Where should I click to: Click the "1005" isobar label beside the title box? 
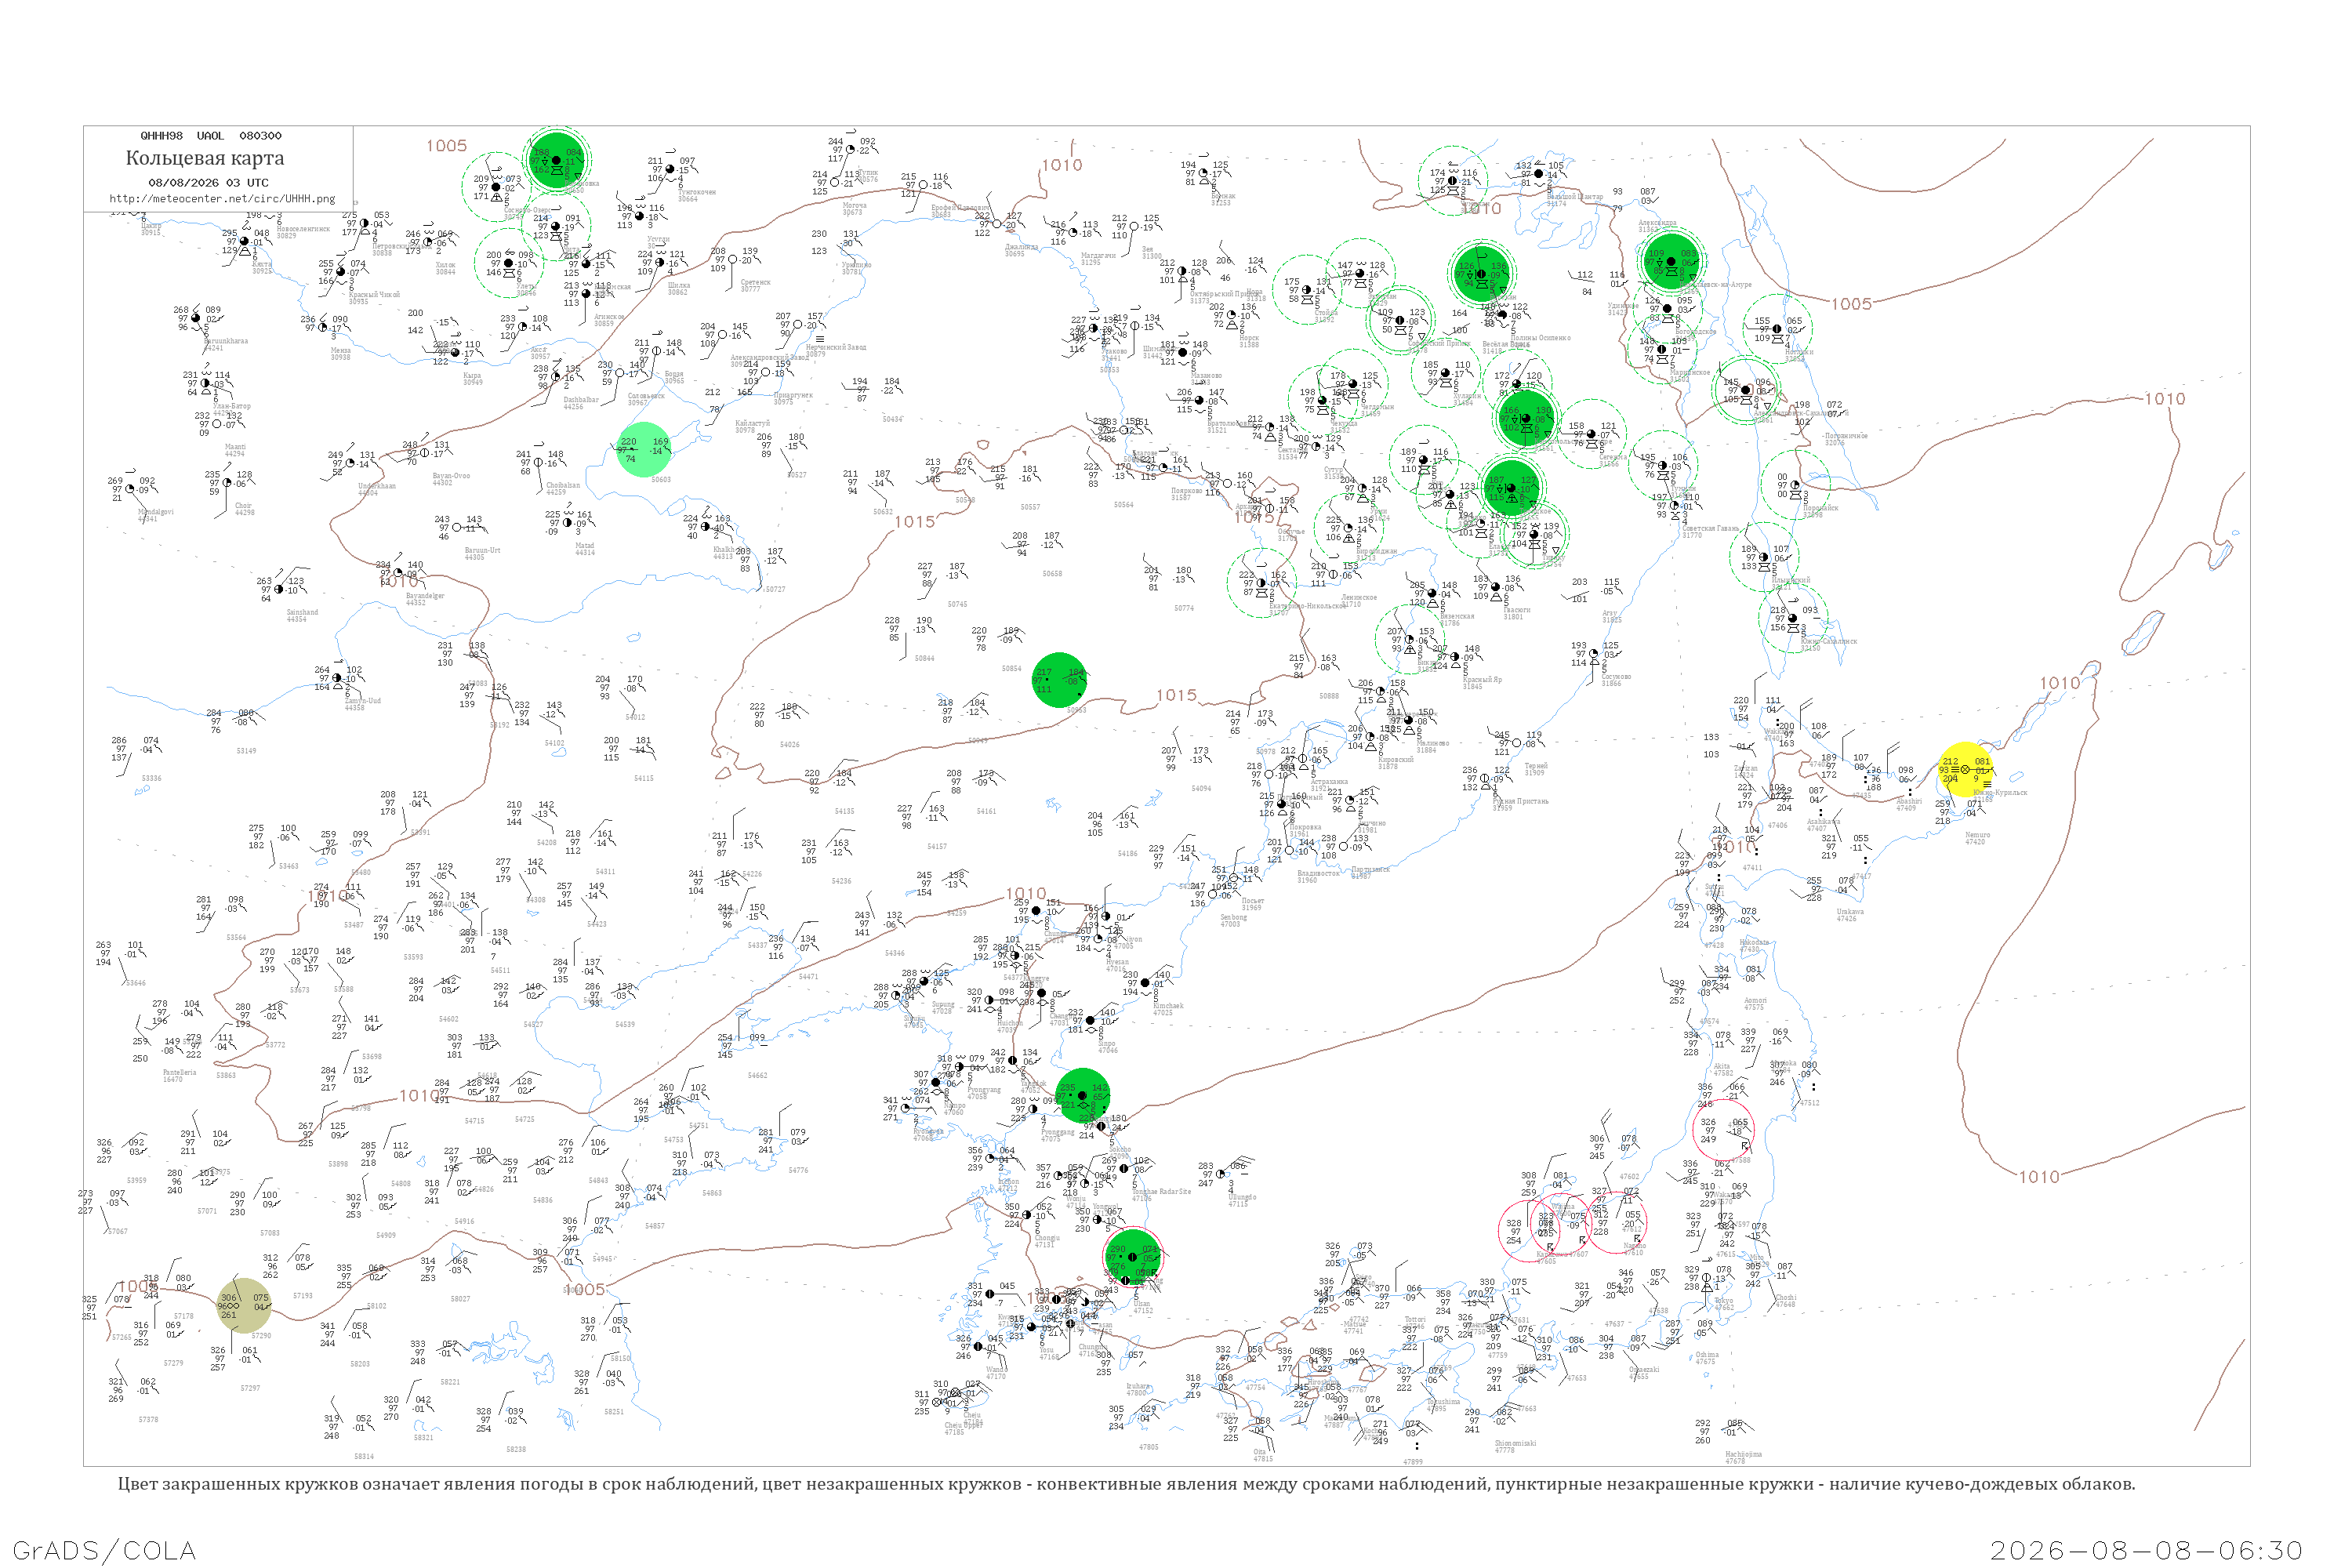click(446, 146)
